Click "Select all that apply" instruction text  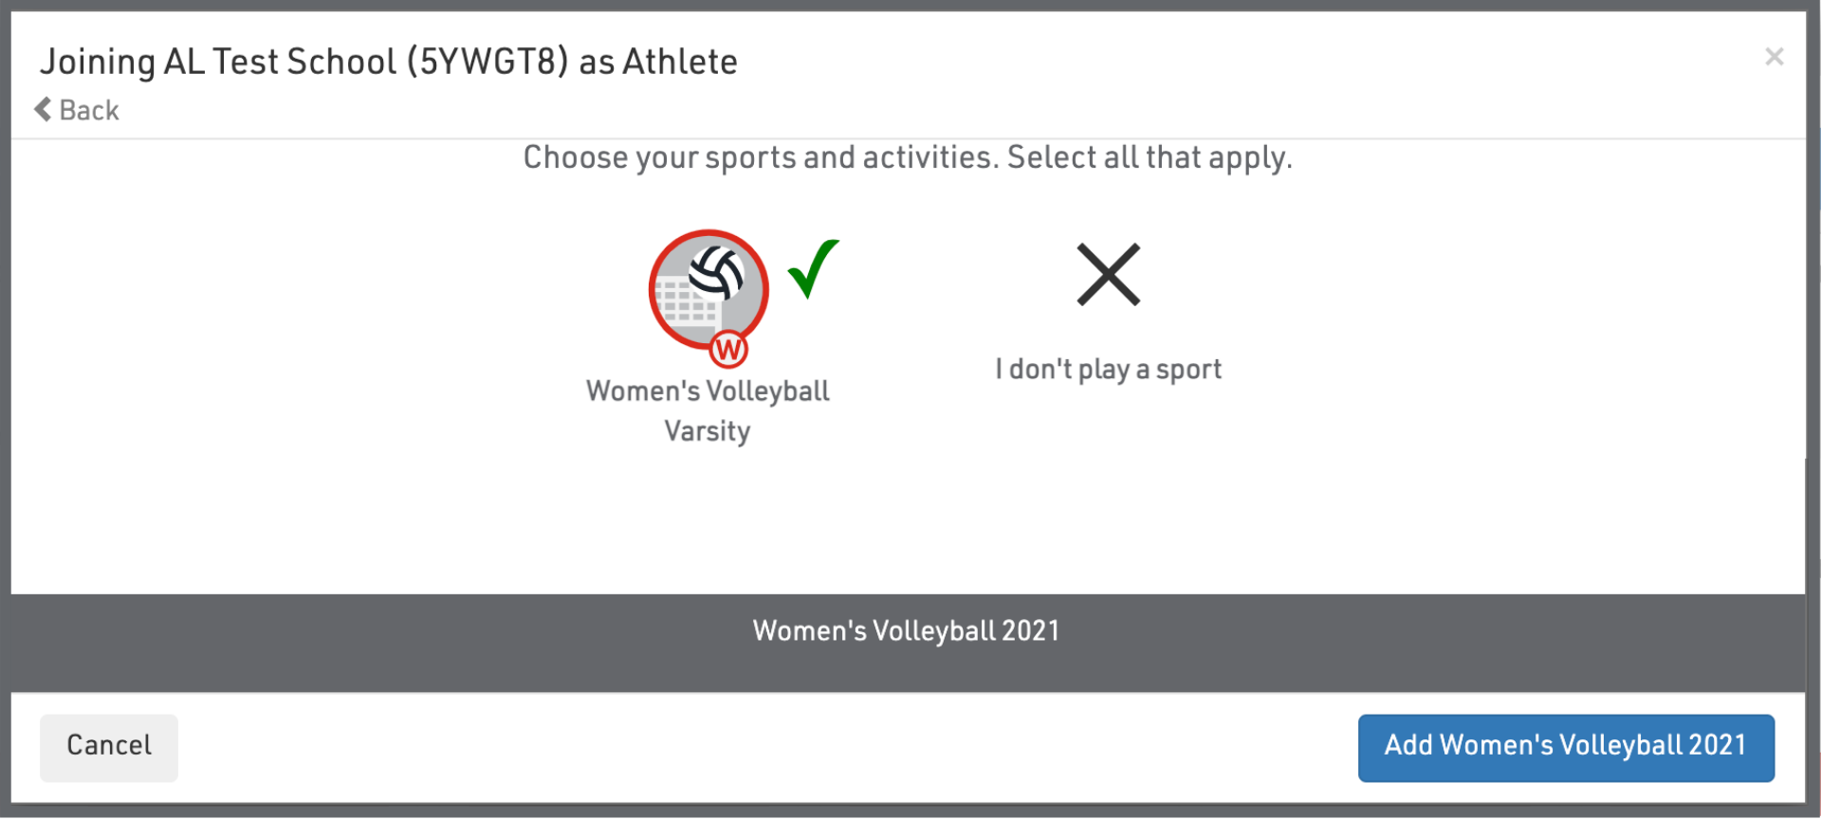(x=1149, y=157)
